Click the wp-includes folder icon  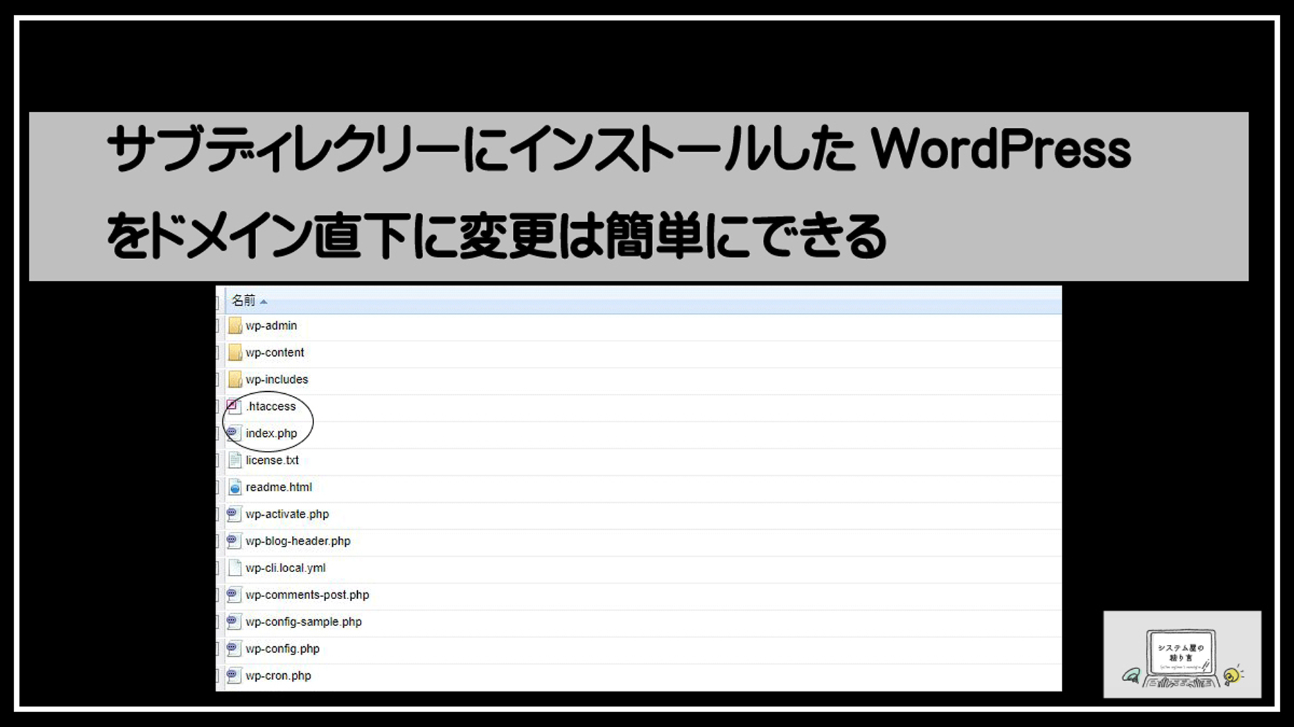[x=235, y=380]
